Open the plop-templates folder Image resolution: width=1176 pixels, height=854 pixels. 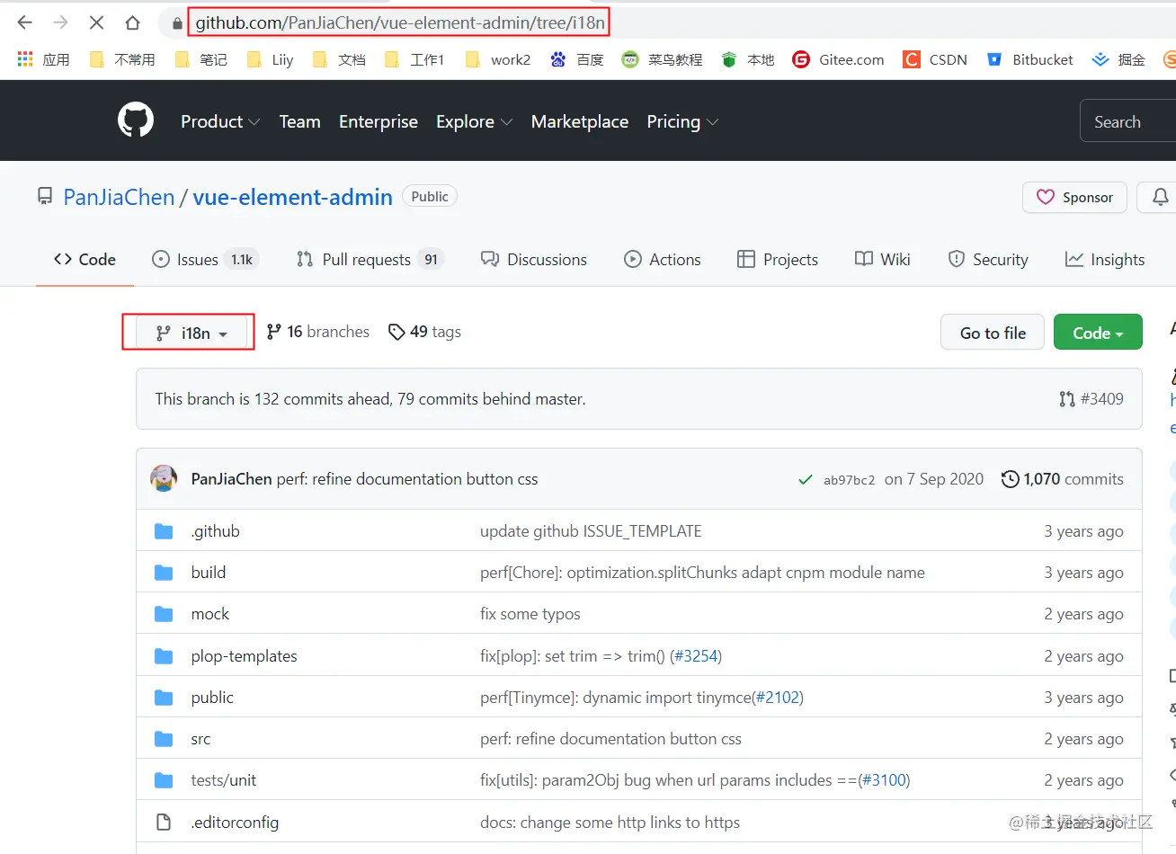tap(244, 656)
